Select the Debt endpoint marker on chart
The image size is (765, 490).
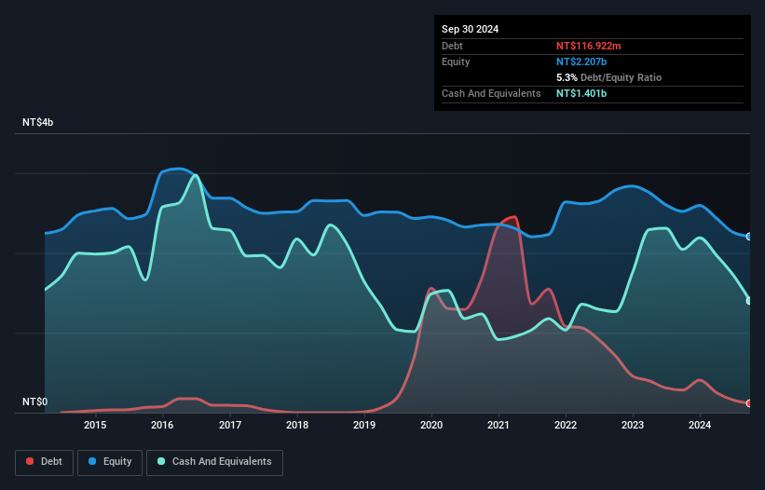749,403
